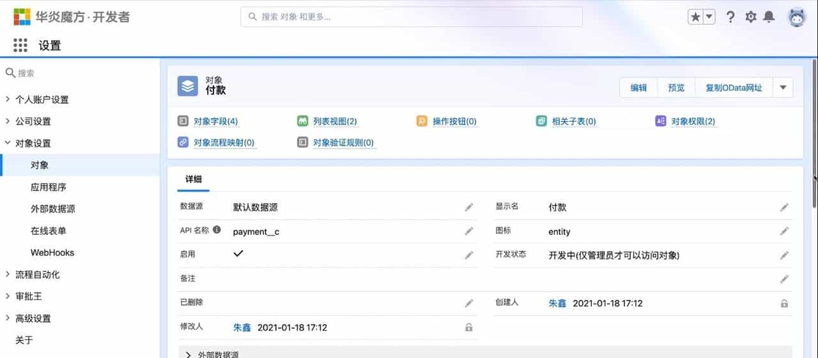Click 创建人 lock icon
This screenshot has height=358, width=818.
(784, 303)
